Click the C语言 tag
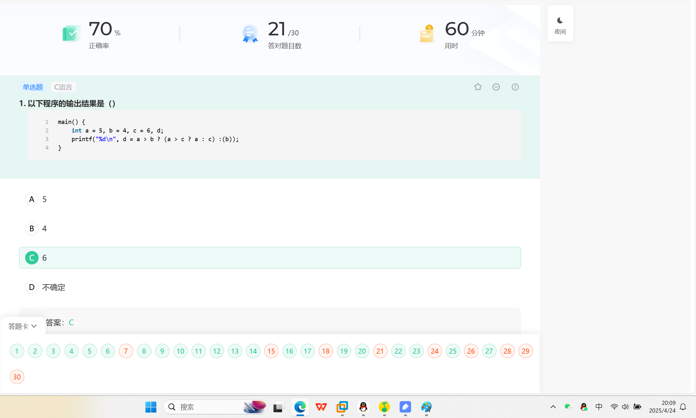This screenshot has height=418, width=696. 63,87
